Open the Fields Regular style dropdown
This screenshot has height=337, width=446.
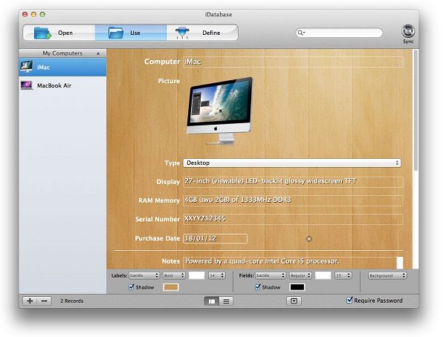300,275
